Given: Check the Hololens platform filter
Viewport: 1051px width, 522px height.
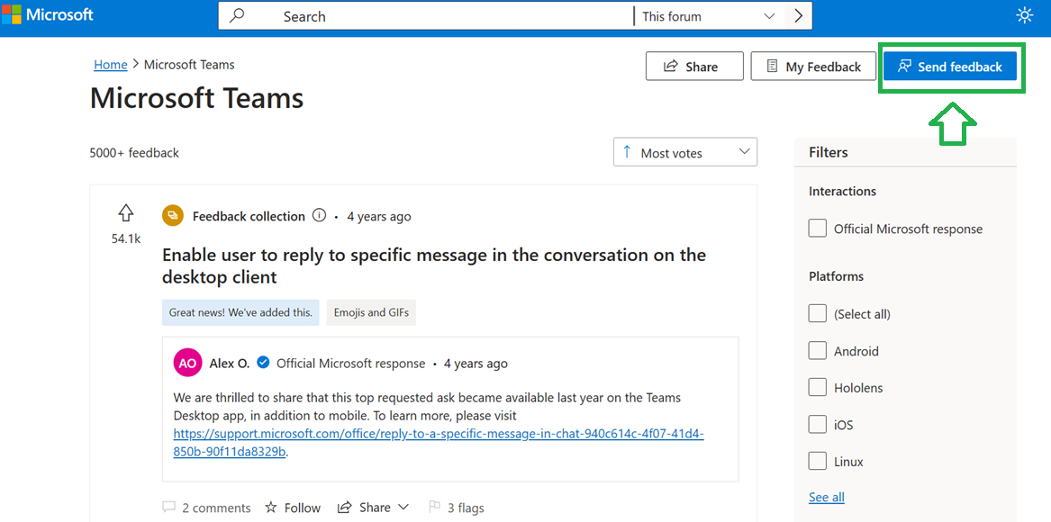Looking at the screenshot, I should [x=817, y=387].
